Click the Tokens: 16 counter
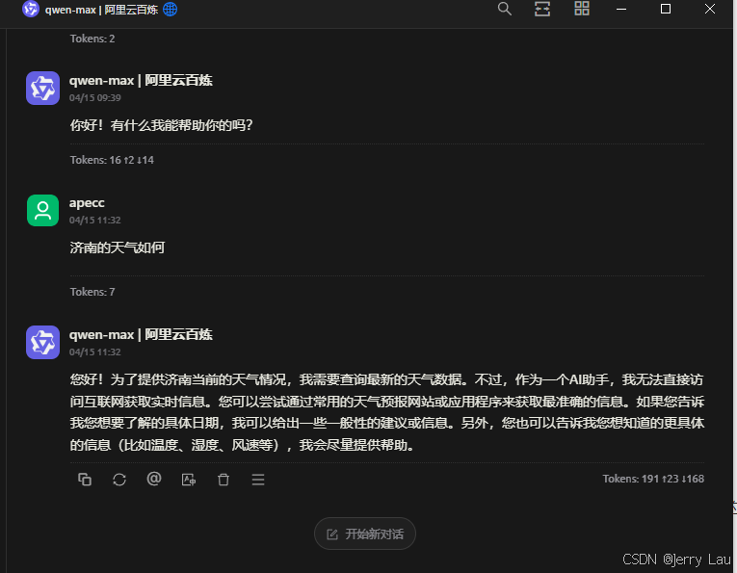 112,160
